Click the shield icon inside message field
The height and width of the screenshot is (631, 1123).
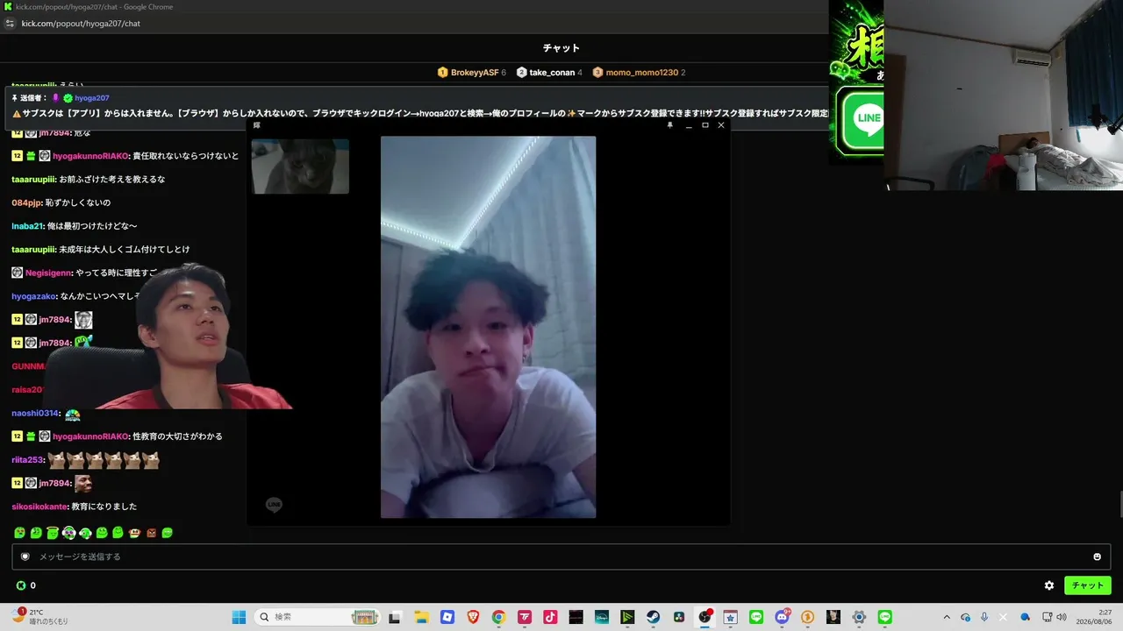25,557
